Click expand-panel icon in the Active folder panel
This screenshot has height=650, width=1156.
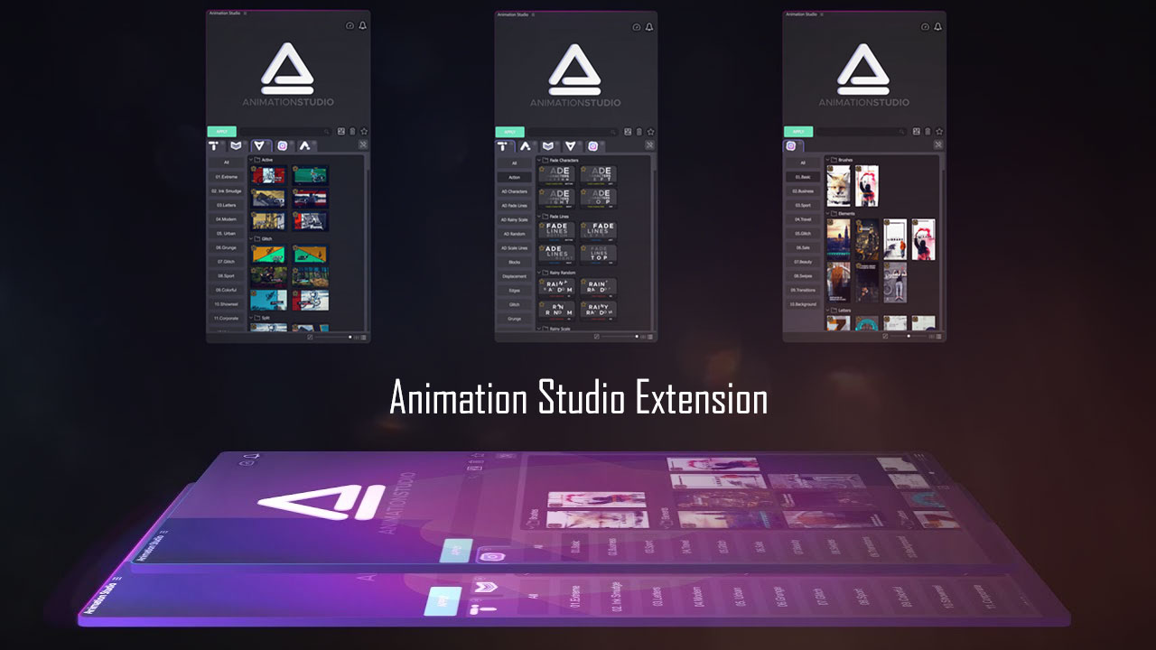click(x=363, y=144)
